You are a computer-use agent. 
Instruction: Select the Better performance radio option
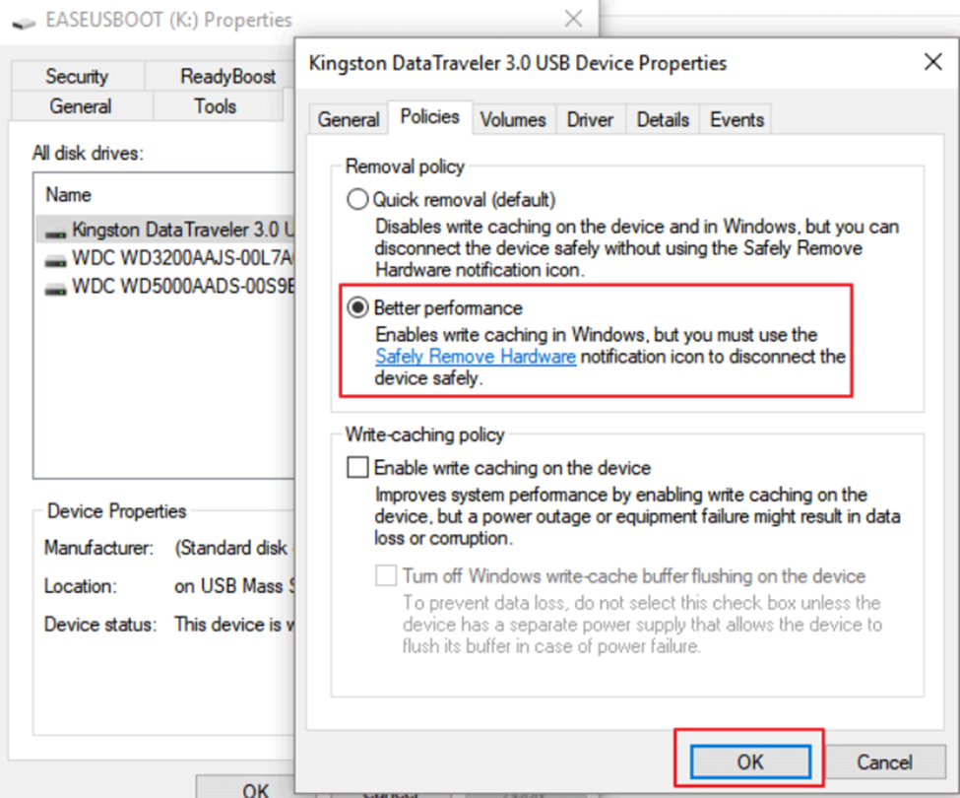(x=358, y=307)
